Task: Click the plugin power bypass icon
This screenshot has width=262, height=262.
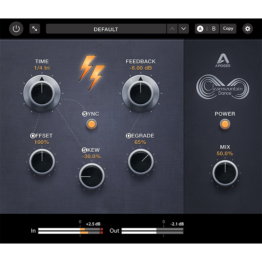Action: coord(16,29)
